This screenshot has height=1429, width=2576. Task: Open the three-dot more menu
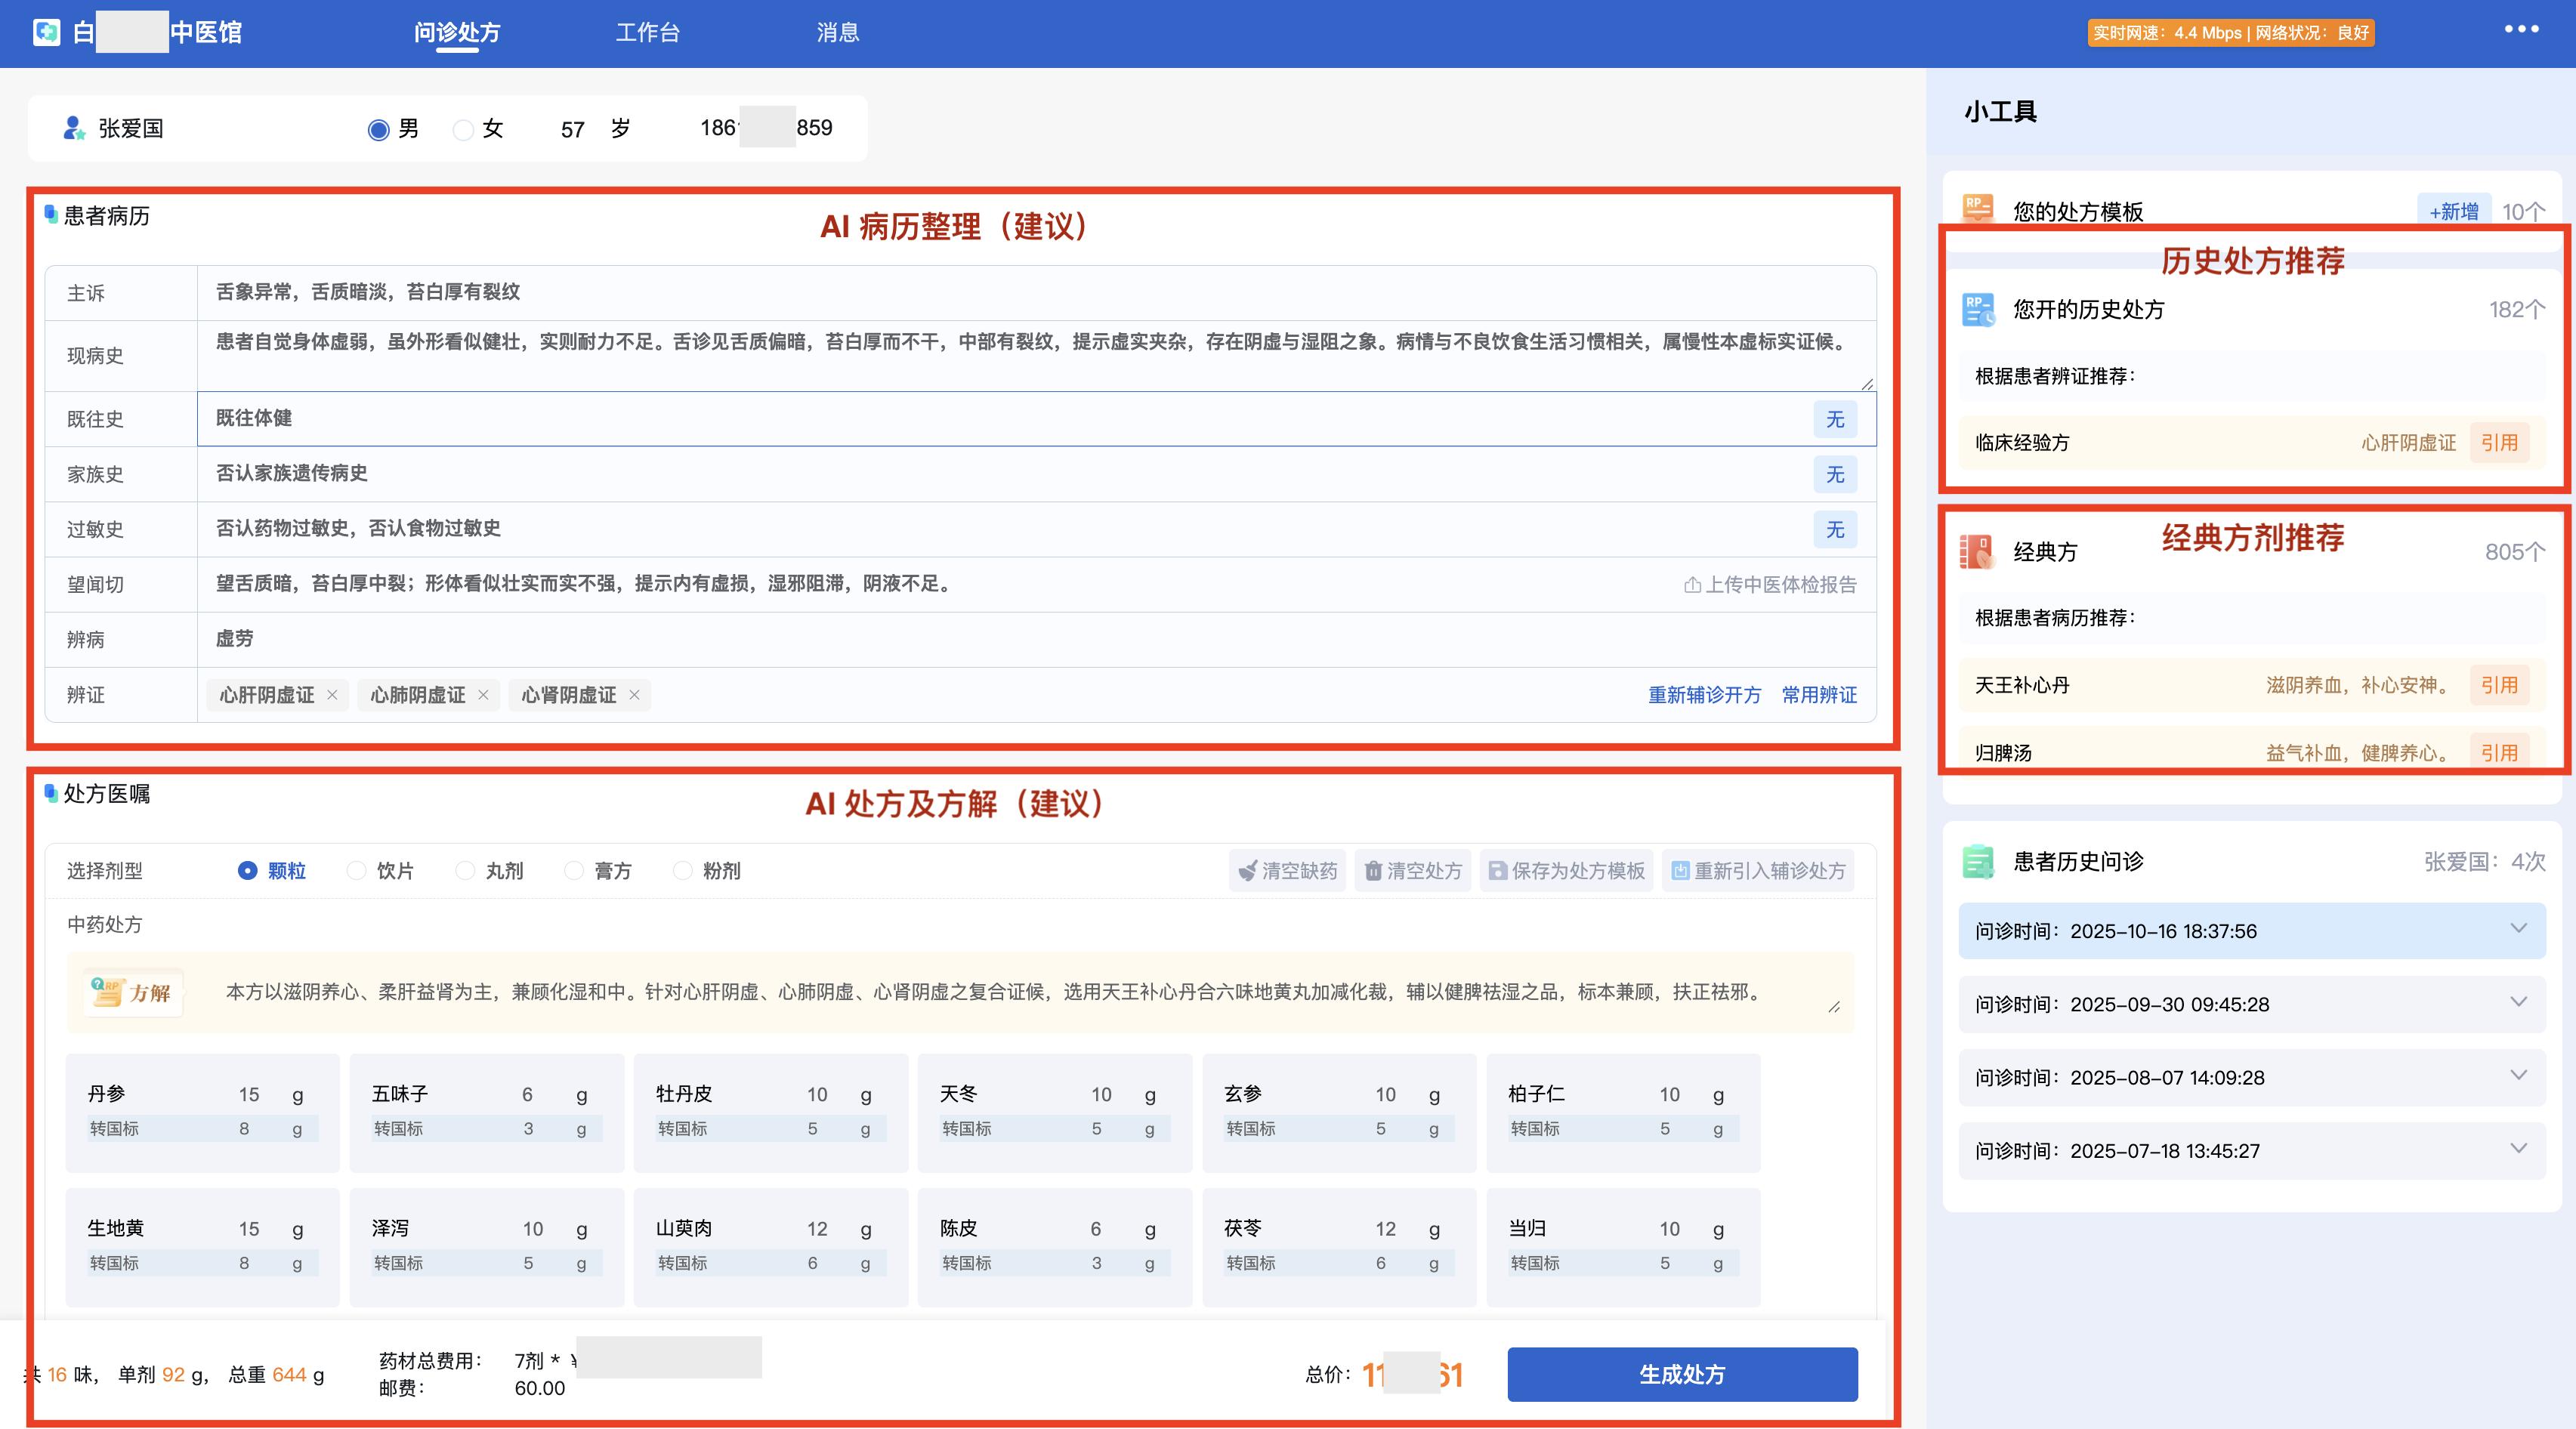2521,29
